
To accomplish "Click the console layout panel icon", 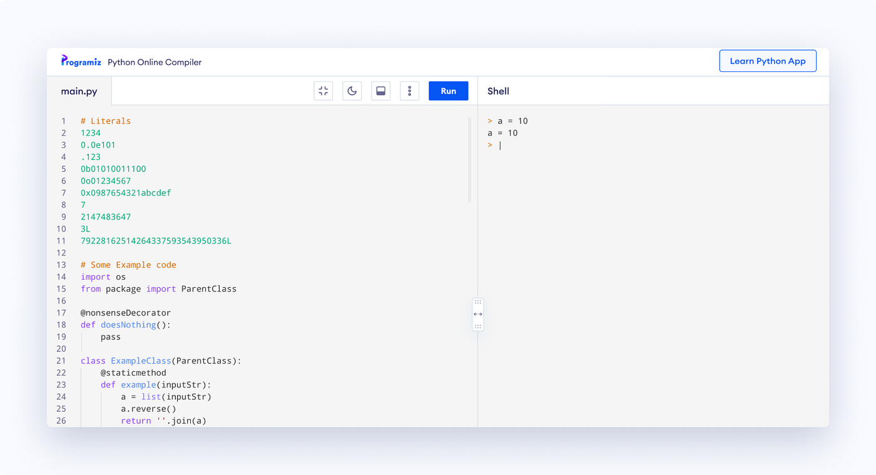I will tap(380, 91).
